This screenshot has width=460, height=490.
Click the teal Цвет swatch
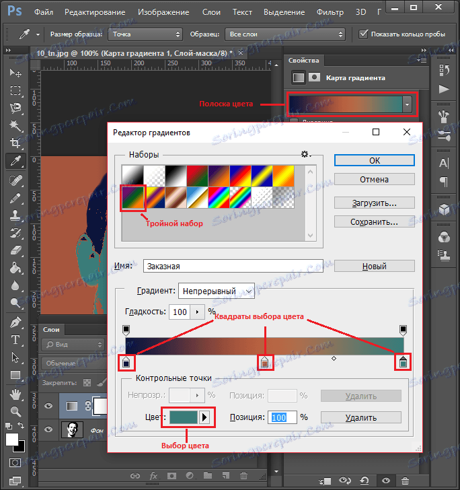(x=184, y=417)
